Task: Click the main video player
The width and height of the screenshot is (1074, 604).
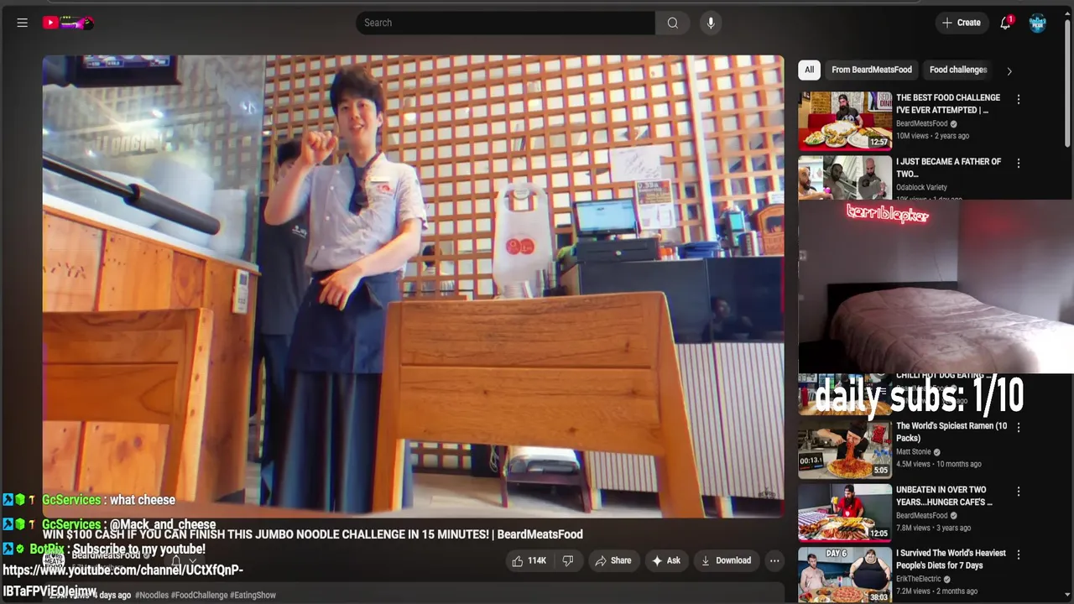Action: (x=414, y=286)
